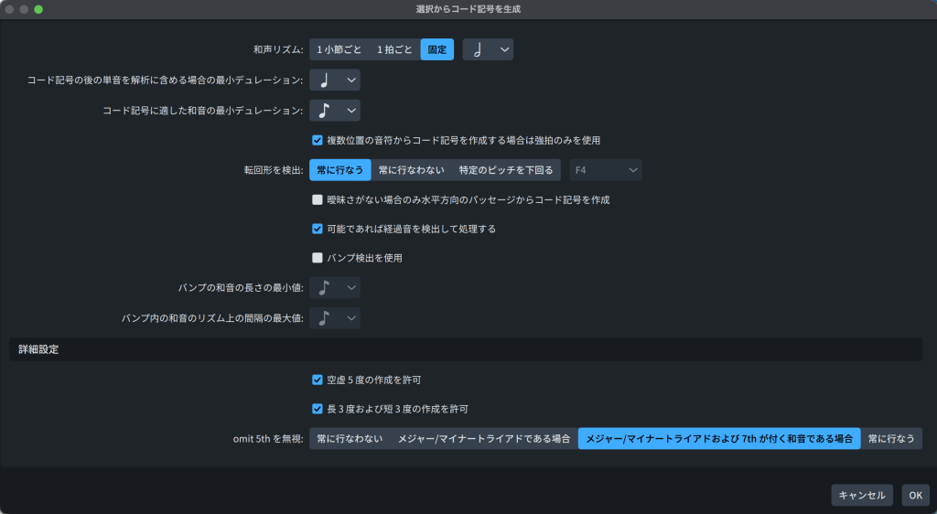Screen dimensions: 937x514
Task: Click the red window close button
Action: [10, 8]
